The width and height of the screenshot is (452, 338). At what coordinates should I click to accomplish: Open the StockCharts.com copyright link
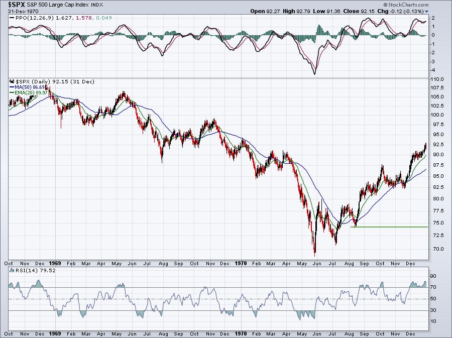point(424,5)
